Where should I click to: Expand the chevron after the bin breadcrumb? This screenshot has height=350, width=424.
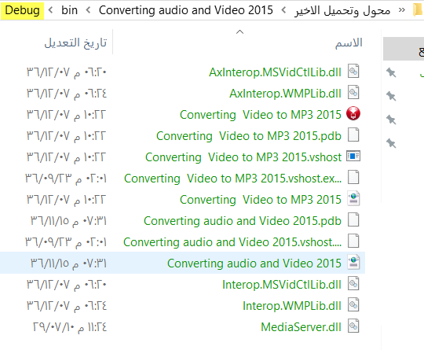pyautogui.click(x=88, y=10)
